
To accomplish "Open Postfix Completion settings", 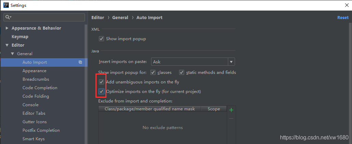I will 41,130.
